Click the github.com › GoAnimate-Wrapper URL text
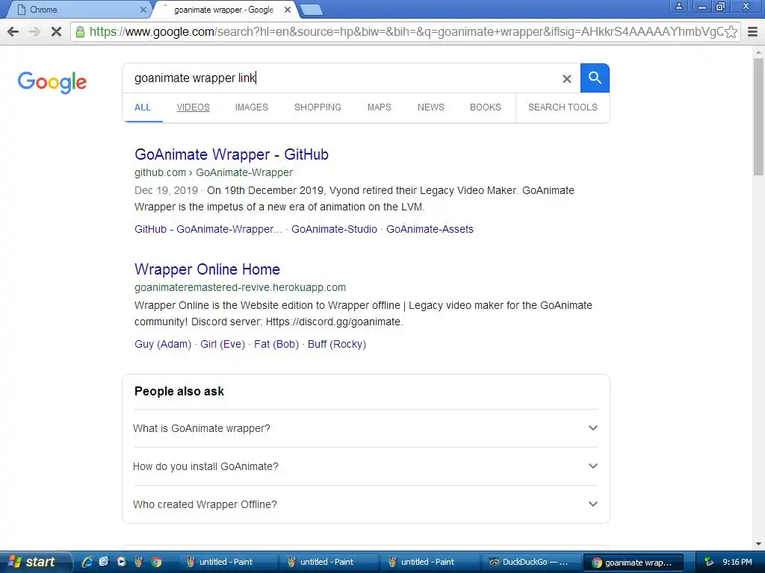Viewport: 765px width, 573px height. tap(214, 172)
